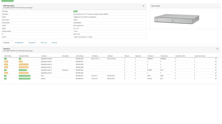Image resolution: width=222 pixels, height=124 pixels.
Task: Click the Admin State column header
Action: (7, 56)
